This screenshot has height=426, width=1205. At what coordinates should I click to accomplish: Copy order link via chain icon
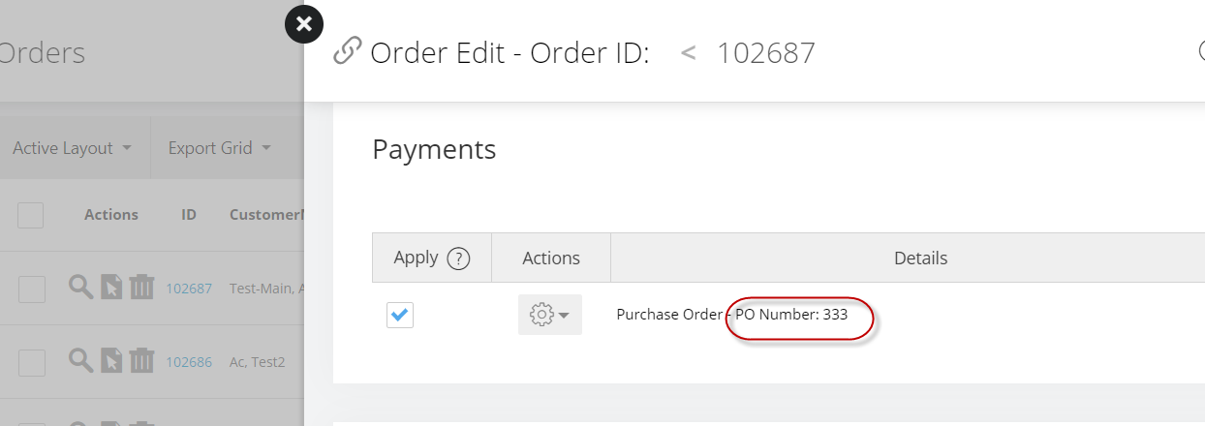coord(347,50)
